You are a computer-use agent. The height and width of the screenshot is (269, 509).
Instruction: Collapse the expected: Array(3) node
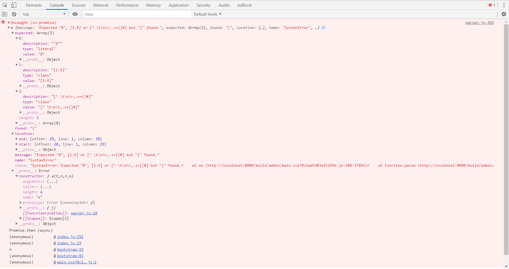point(12,33)
